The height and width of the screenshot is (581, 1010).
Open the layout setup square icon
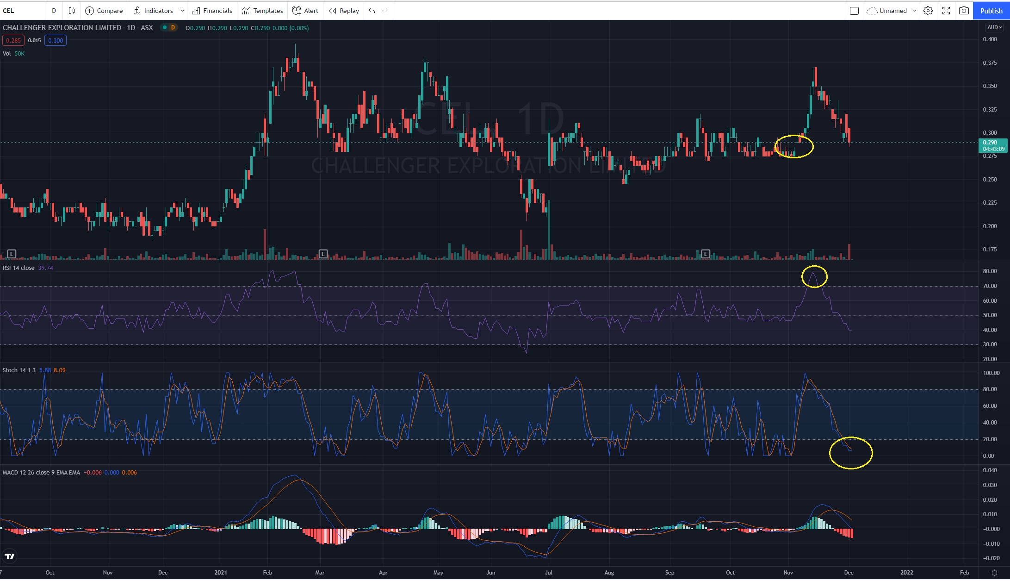854,11
